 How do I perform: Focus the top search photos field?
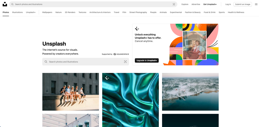93,4
